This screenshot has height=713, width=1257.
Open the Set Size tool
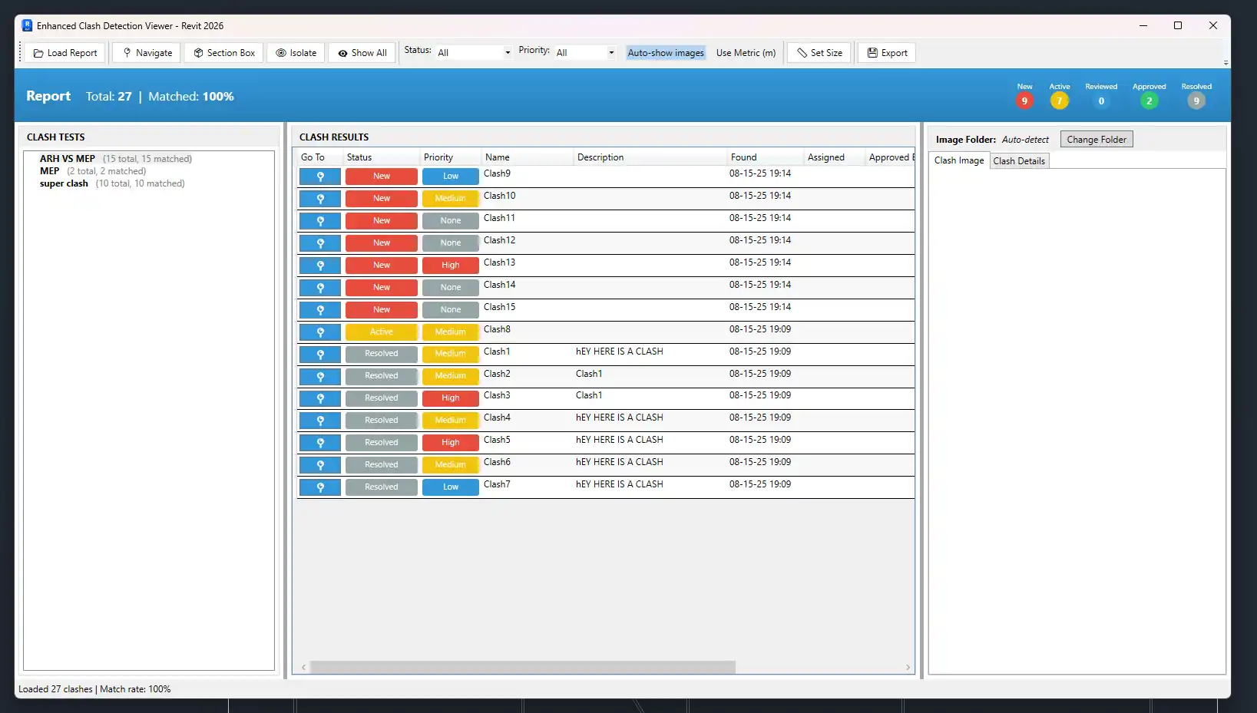pos(819,53)
